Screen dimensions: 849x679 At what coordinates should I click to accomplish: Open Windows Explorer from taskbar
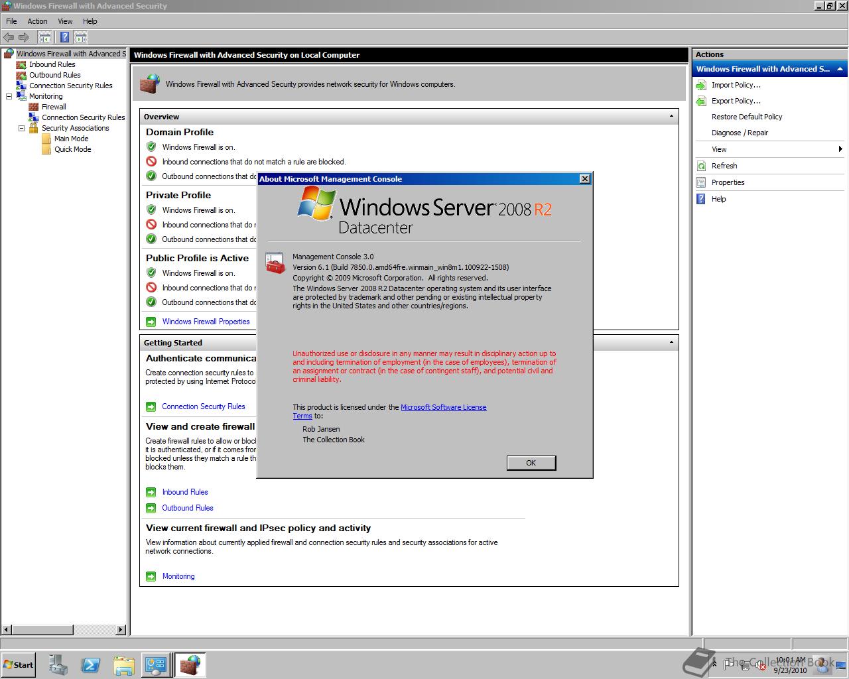coord(123,665)
